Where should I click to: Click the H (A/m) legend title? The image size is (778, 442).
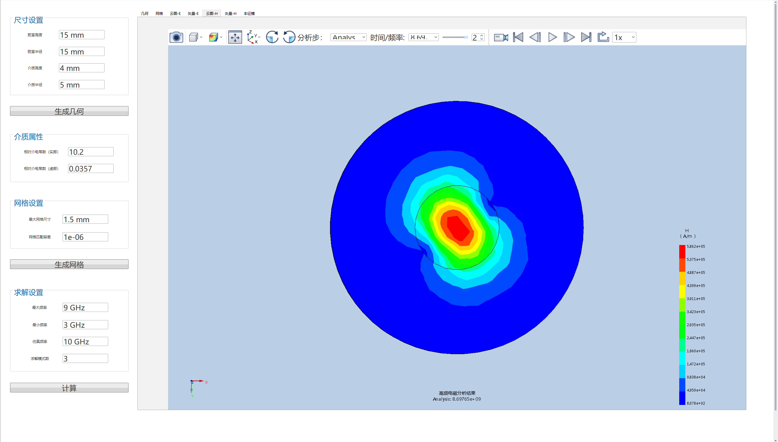point(687,233)
